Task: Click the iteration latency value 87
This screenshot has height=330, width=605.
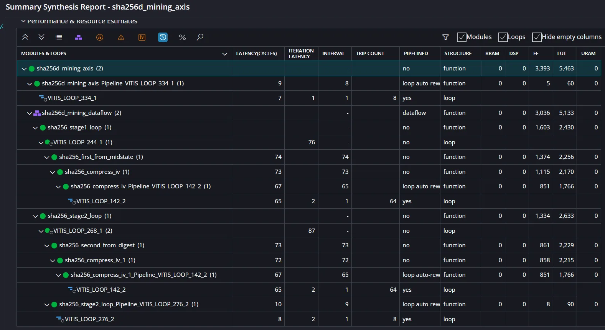Action: 312,231
